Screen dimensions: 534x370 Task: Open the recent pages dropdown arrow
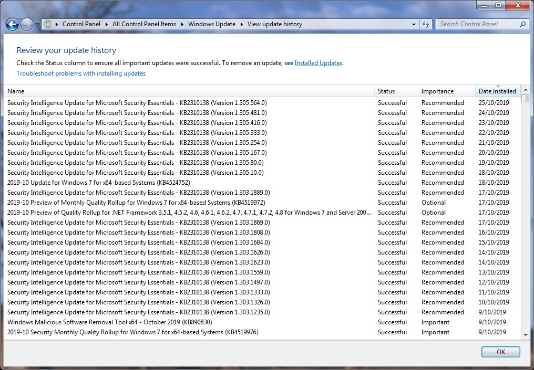37,25
